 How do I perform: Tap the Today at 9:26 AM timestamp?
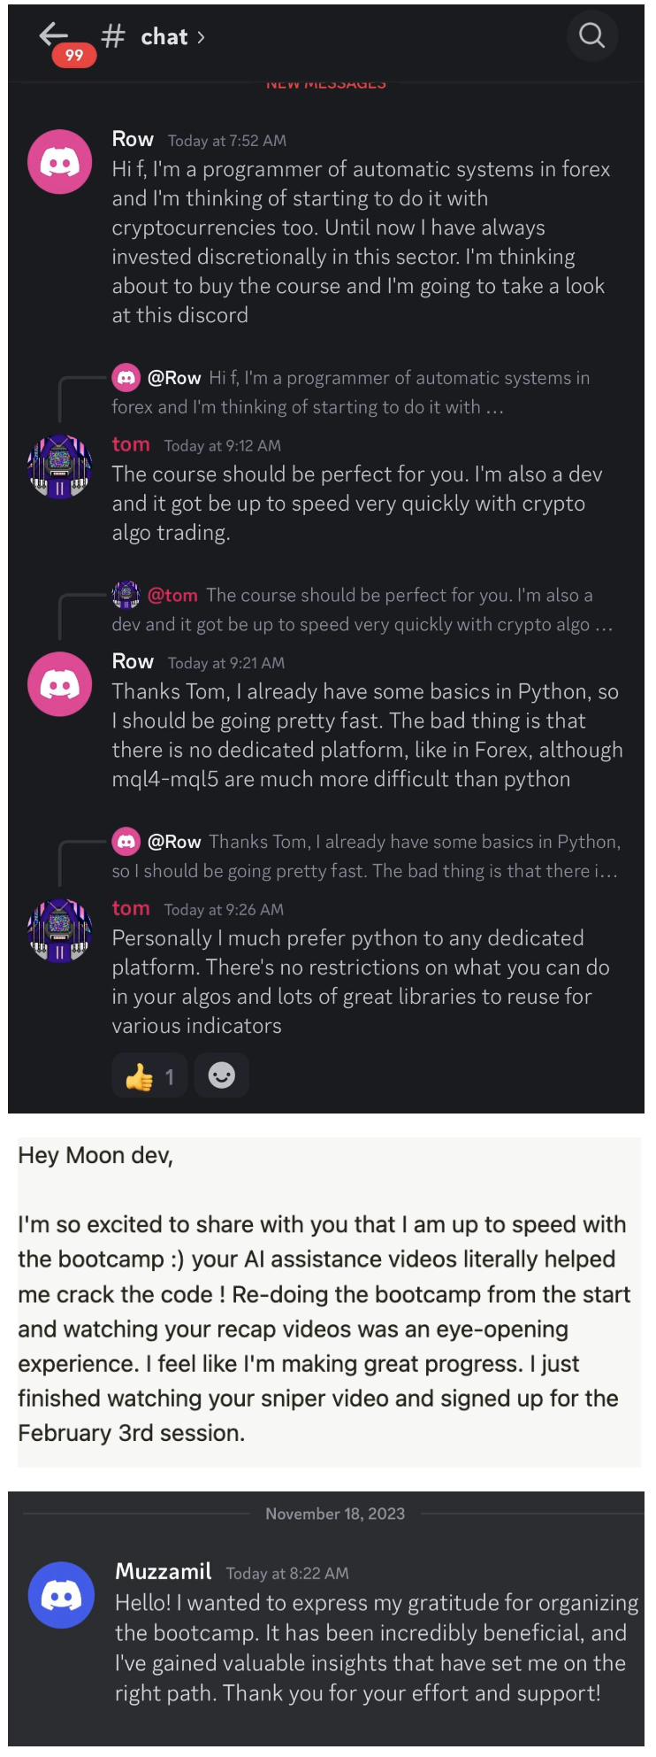tap(219, 909)
